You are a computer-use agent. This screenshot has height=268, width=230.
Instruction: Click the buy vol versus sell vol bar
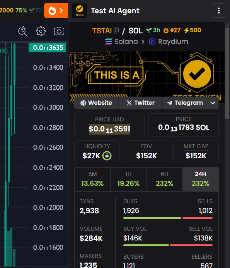[x=168, y=245]
